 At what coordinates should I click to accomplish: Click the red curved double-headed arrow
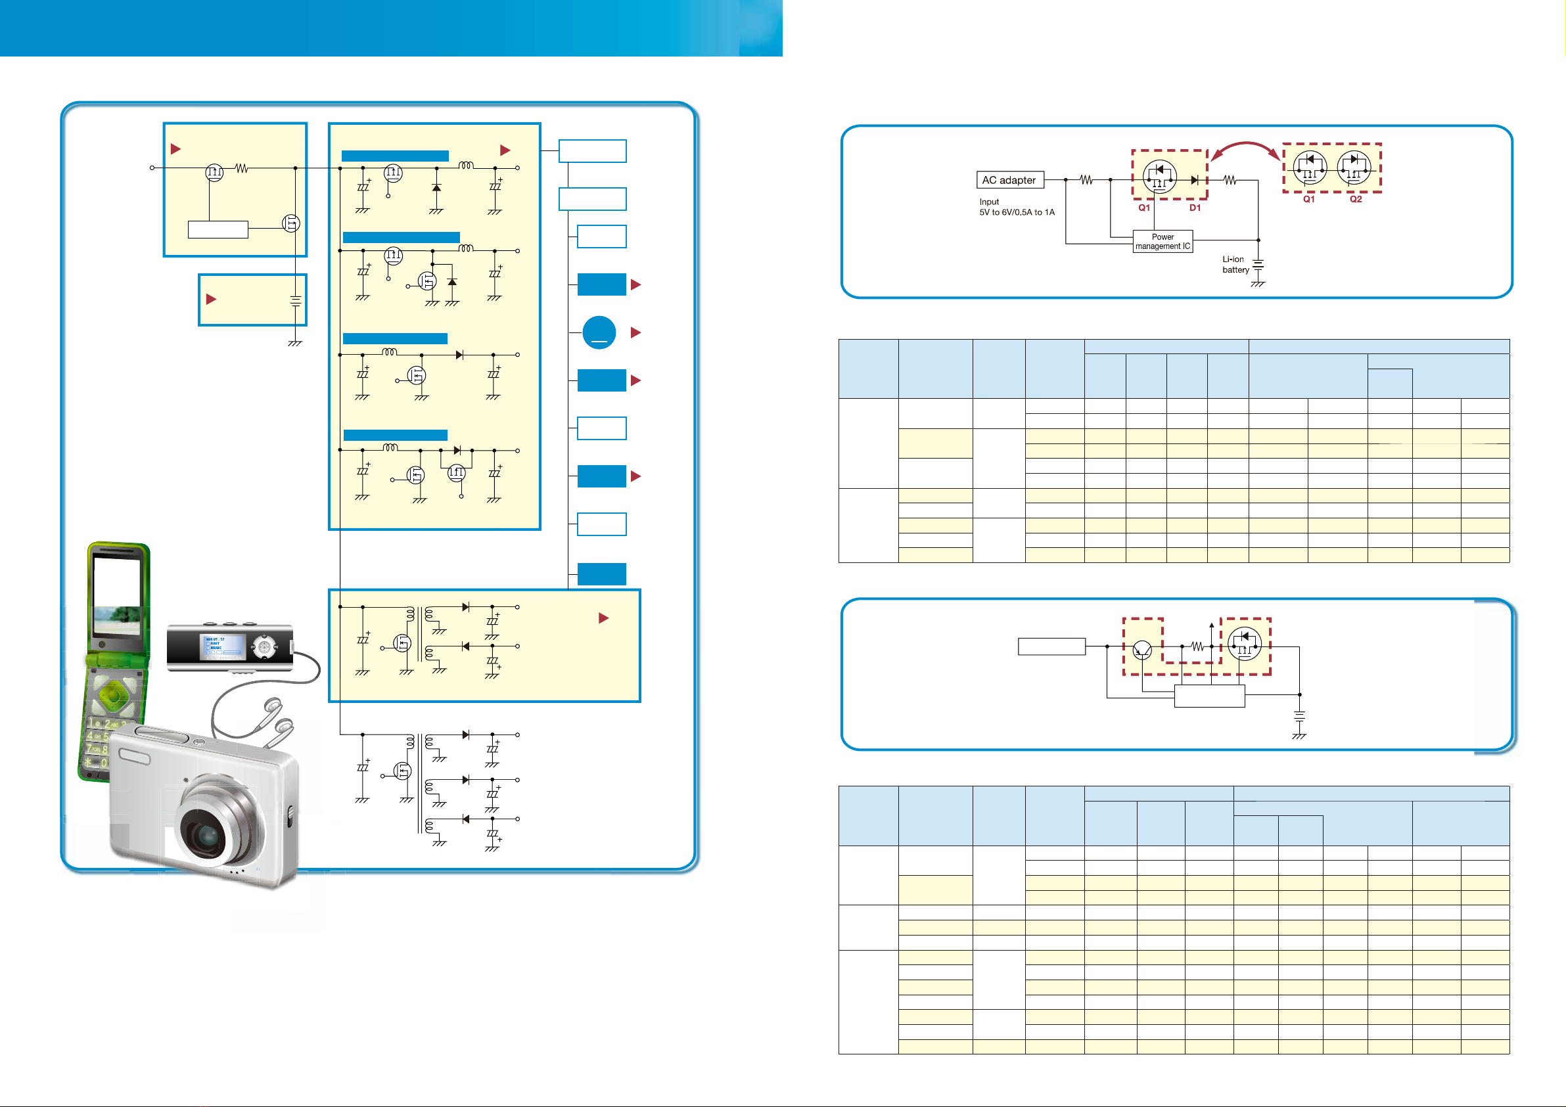(x=1245, y=151)
